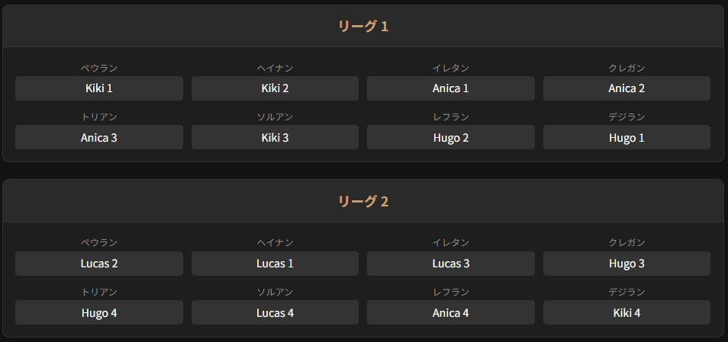Click the Anica 4 slot under レフラン
Screen dimensions: 728x342
pos(450,312)
